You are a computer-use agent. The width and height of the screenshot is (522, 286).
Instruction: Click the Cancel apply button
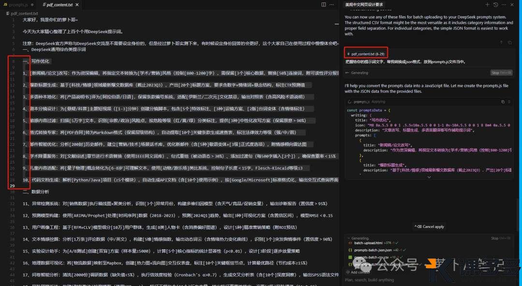pyautogui.click(x=429, y=227)
